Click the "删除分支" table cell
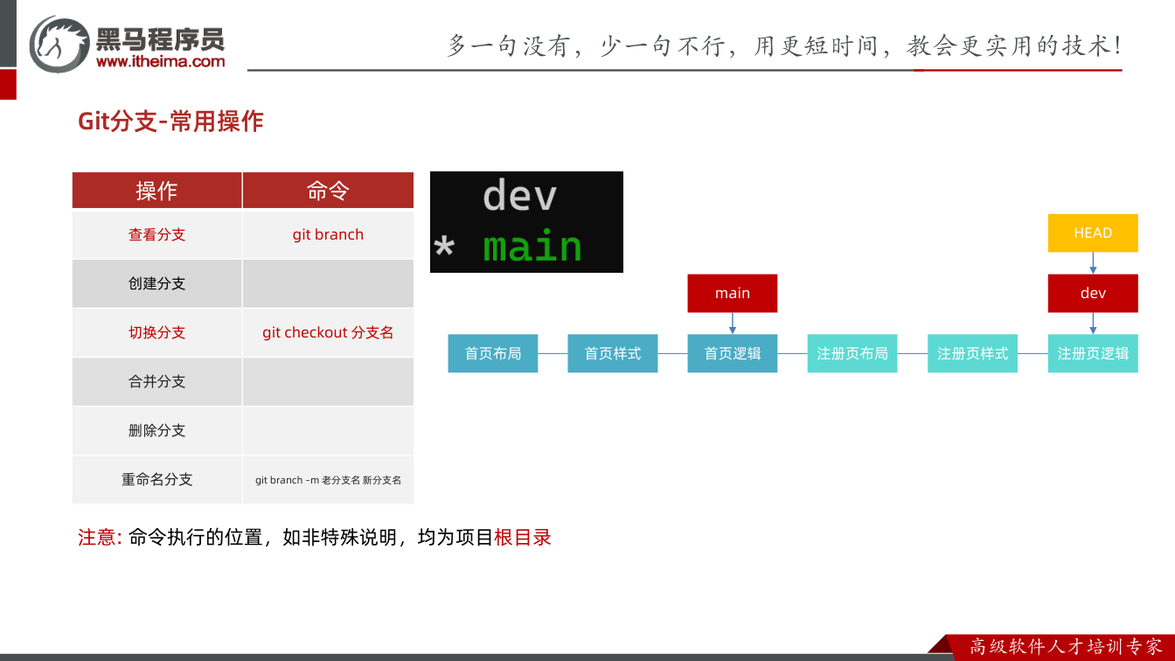The height and width of the screenshot is (661, 1175). pos(156,430)
